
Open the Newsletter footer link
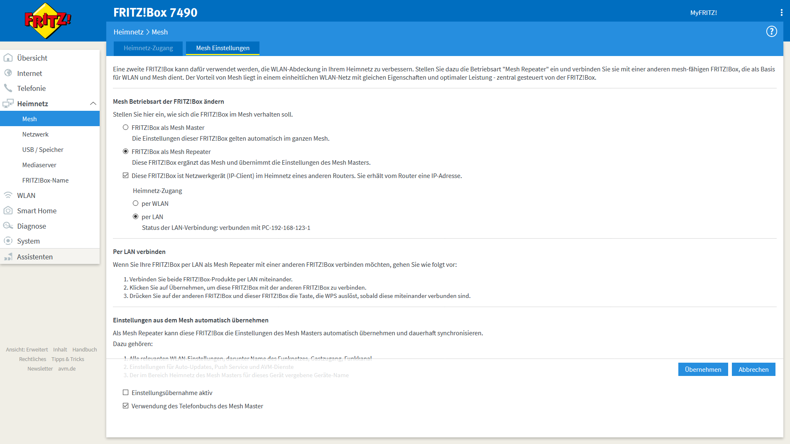click(40, 368)
